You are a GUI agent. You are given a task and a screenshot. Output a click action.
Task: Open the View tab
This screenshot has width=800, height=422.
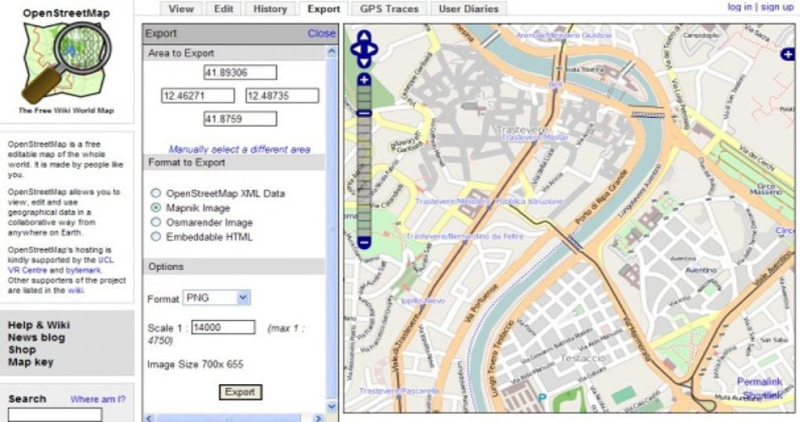(x=181, y=8)
